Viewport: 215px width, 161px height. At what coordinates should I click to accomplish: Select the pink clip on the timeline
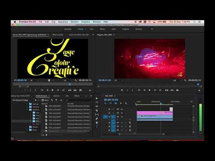155,113
